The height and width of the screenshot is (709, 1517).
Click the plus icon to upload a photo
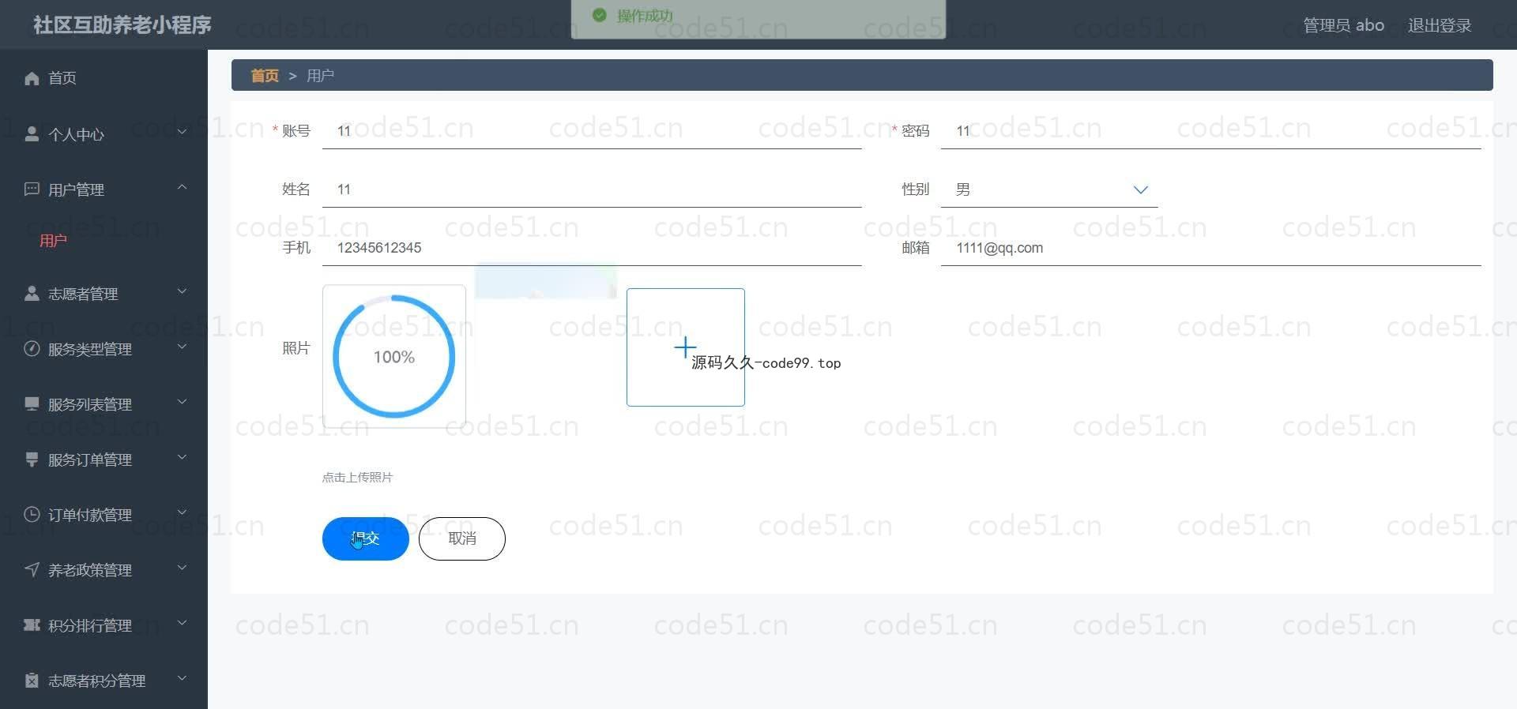point(685,347)
